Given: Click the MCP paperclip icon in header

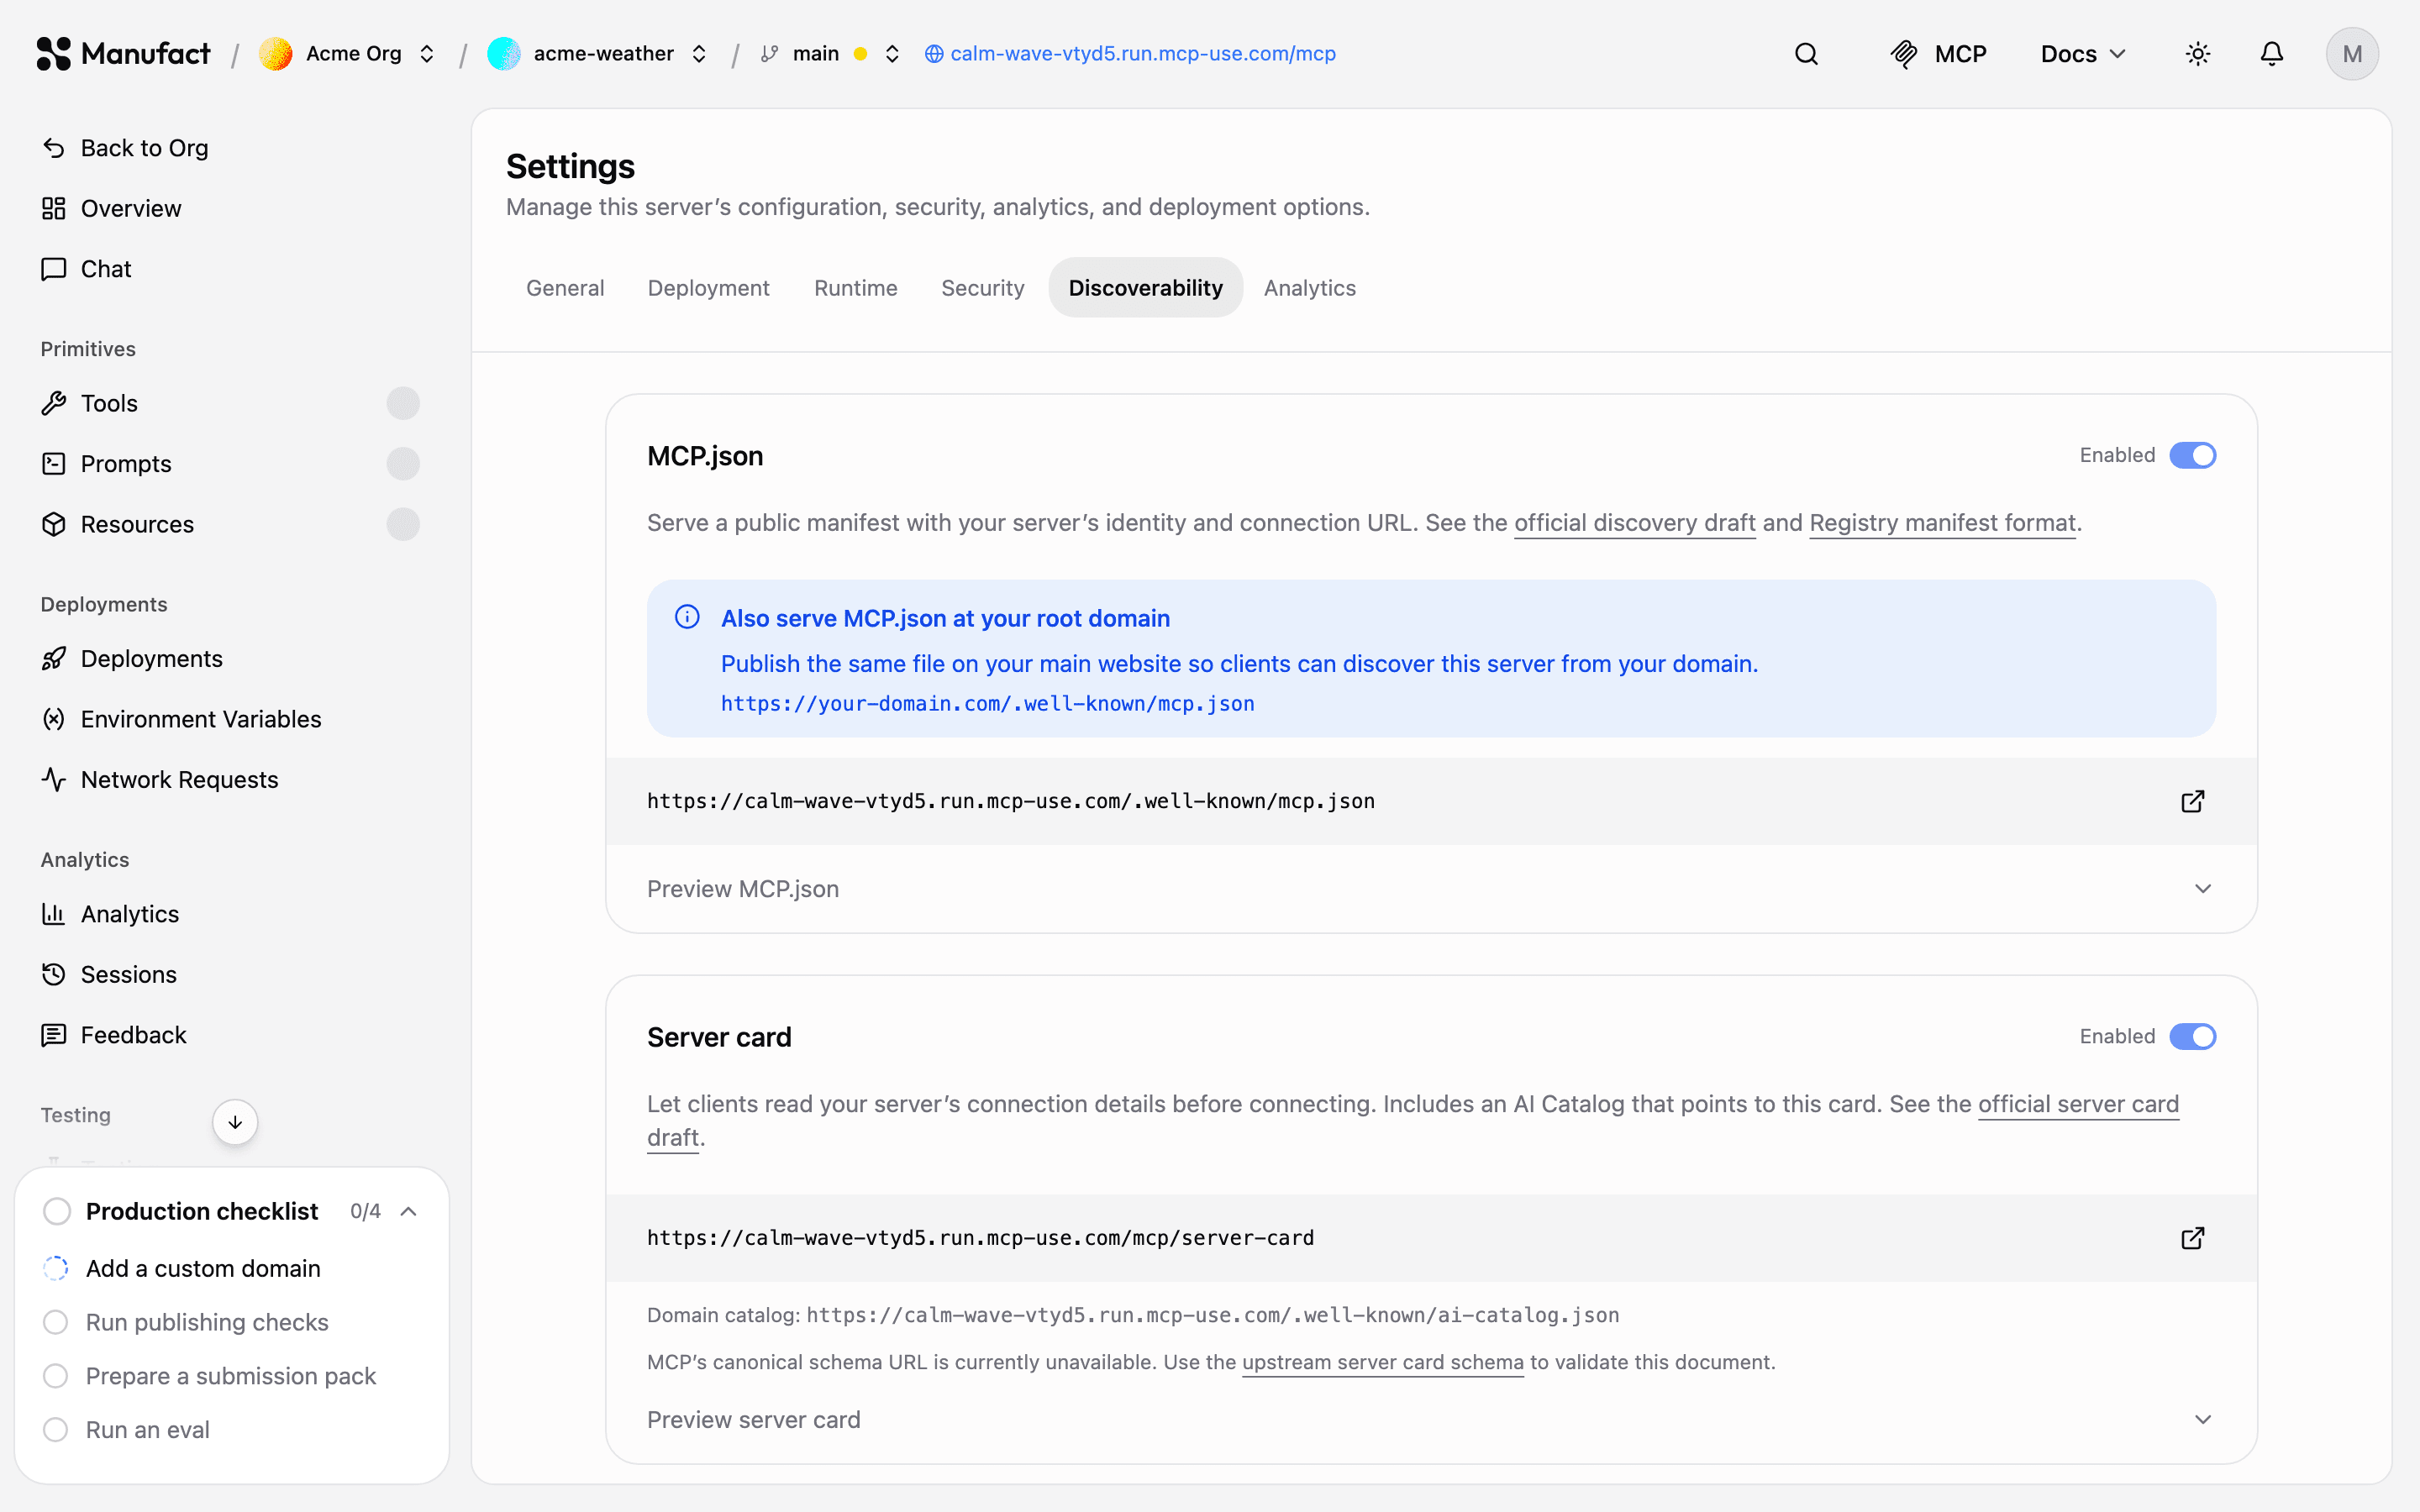Looking at the screenshot, I should coord(1904,54).
